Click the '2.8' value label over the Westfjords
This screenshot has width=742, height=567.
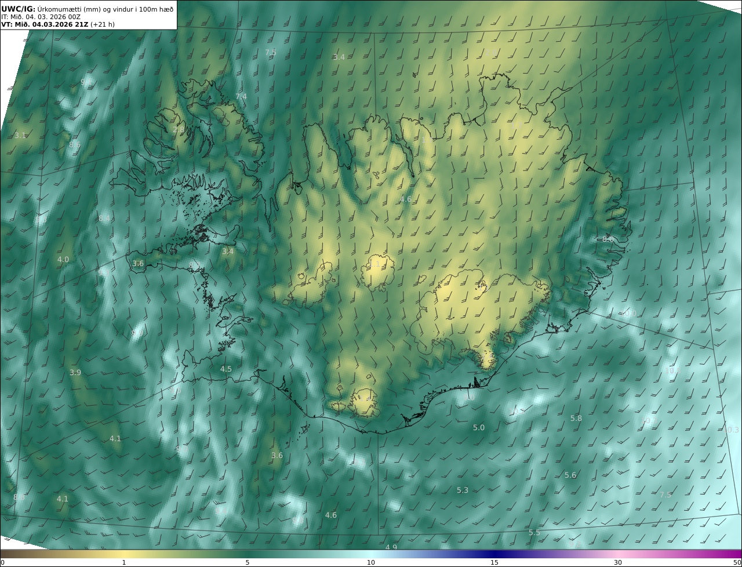pos(179,129)
